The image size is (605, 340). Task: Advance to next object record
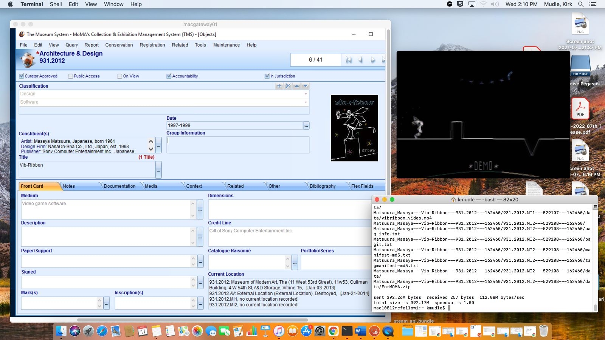(x=373, y=60)
